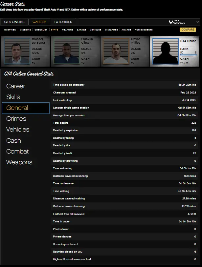Click the '137.91 miles' running distance value

189,206
